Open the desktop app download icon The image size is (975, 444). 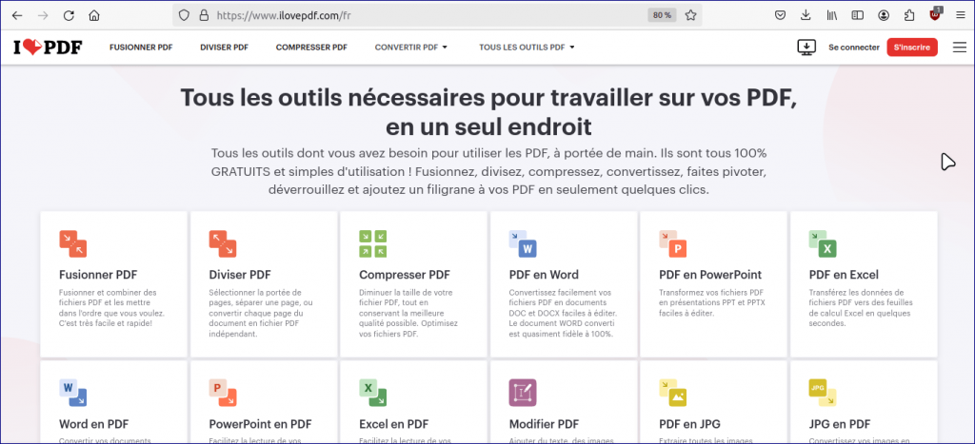(806, 47)
